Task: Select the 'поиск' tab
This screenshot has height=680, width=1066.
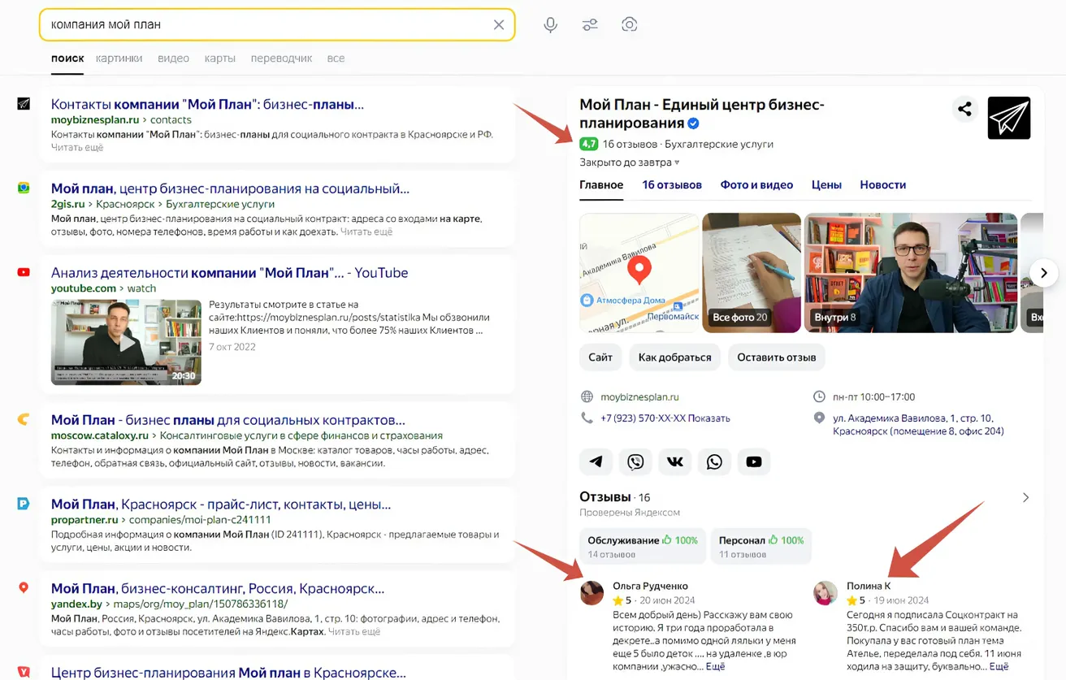Action: click(67, 58)
